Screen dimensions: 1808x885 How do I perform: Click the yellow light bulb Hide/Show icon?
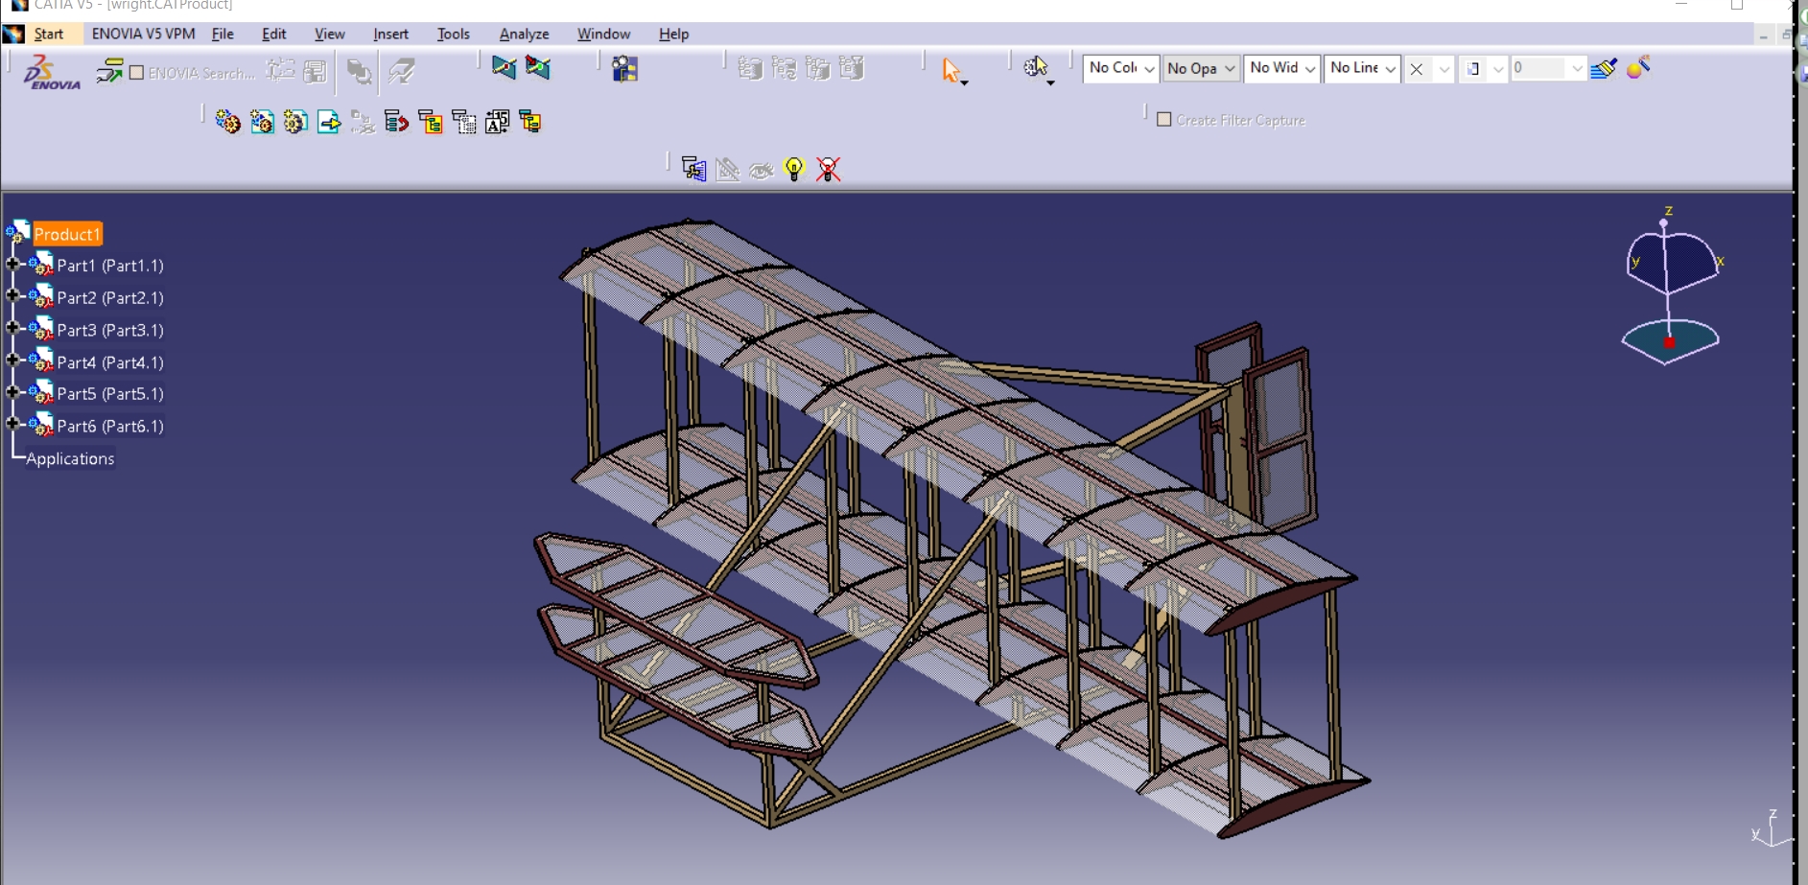click(794, 169)
